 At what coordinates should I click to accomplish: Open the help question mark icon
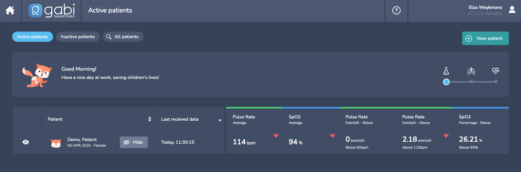pyautogui.click(x=396, y=11)
